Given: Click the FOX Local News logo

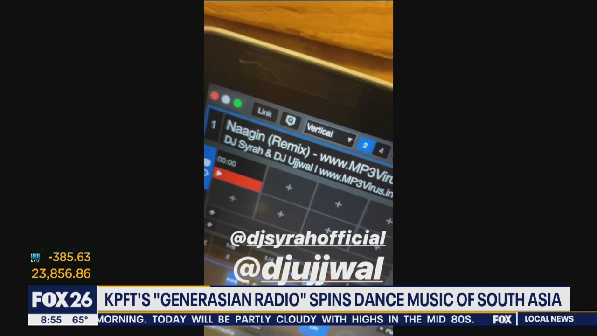Looking at the screenshot, I should (x=534, y=319).
